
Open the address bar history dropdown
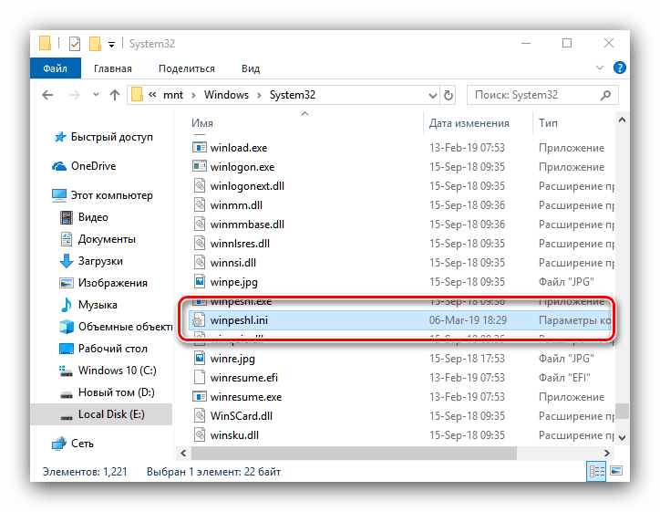click(432, 95)
